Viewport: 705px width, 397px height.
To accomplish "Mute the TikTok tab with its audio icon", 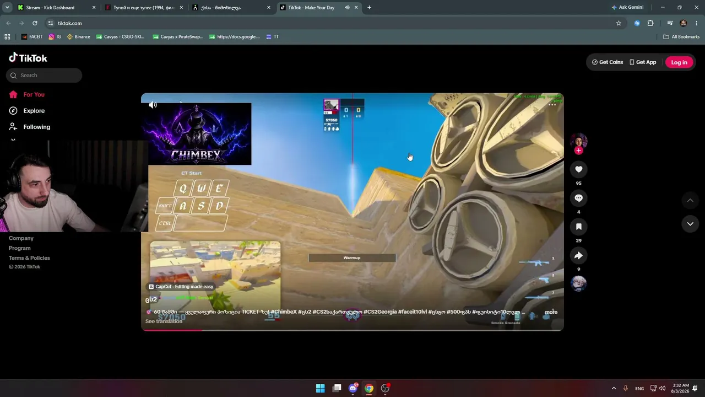I will 347,8.
